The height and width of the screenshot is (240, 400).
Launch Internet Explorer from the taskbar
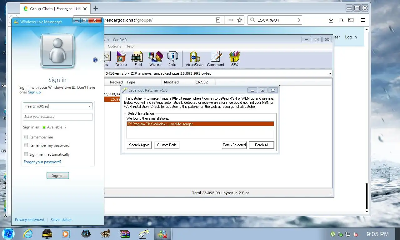[28, 234]
